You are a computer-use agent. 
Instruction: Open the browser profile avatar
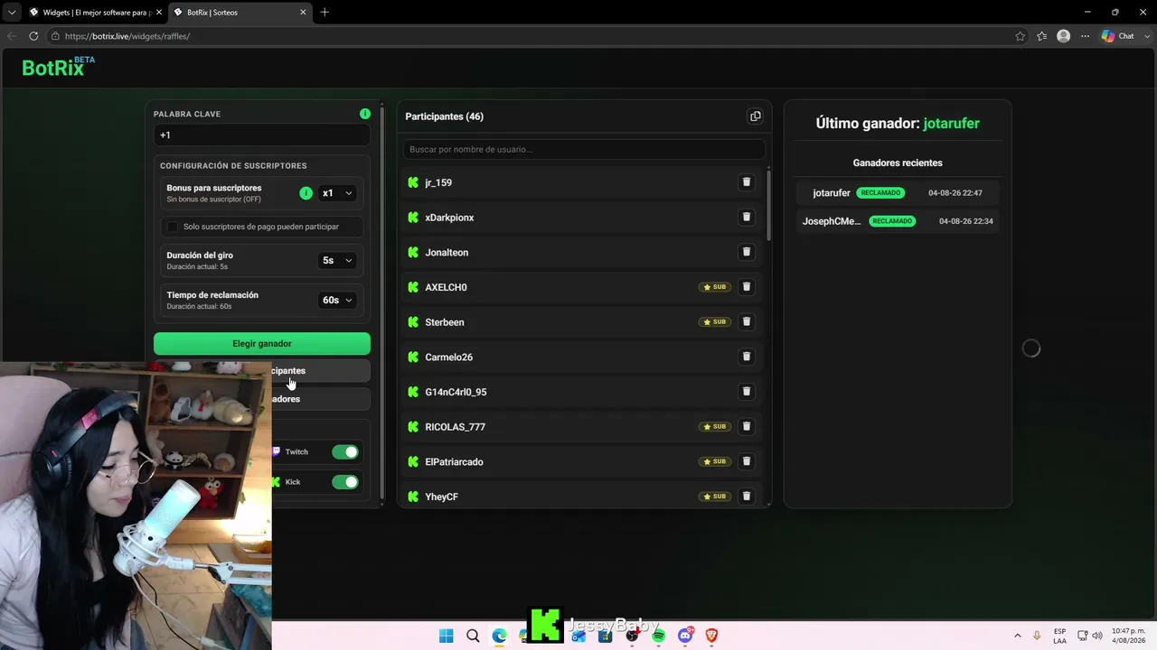1064,36
